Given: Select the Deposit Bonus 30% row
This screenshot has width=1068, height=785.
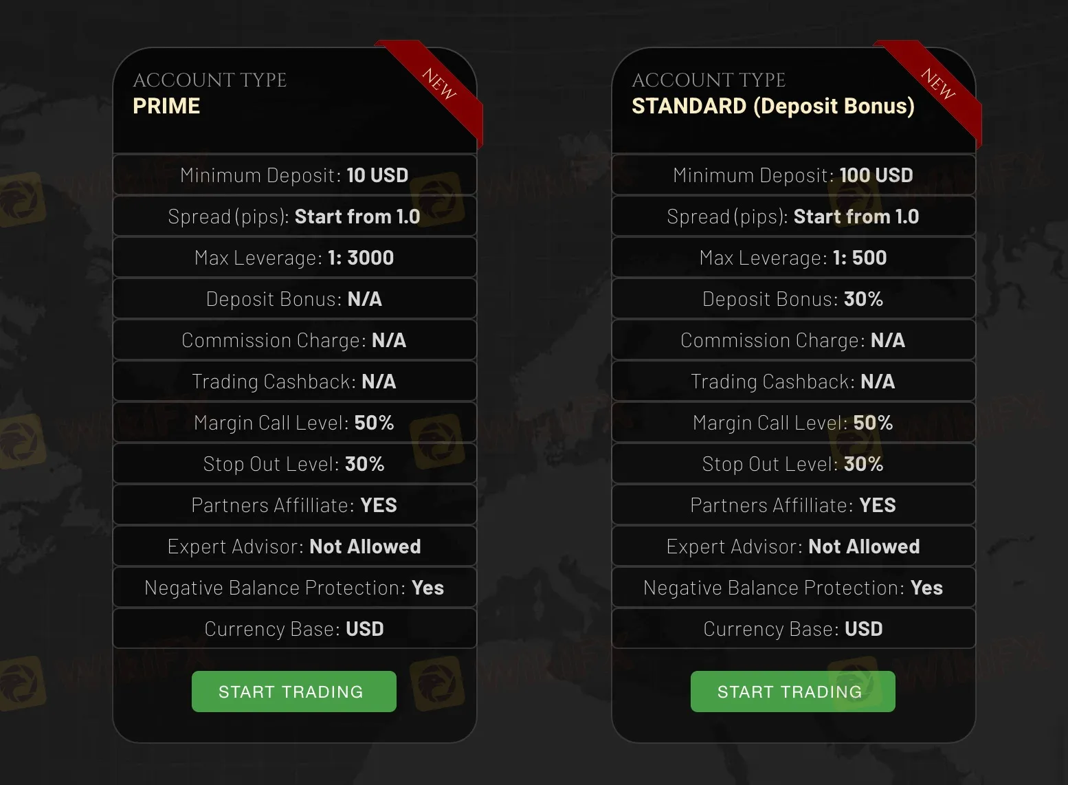Looking at the screenshot, I should click(x=794, y=298).
